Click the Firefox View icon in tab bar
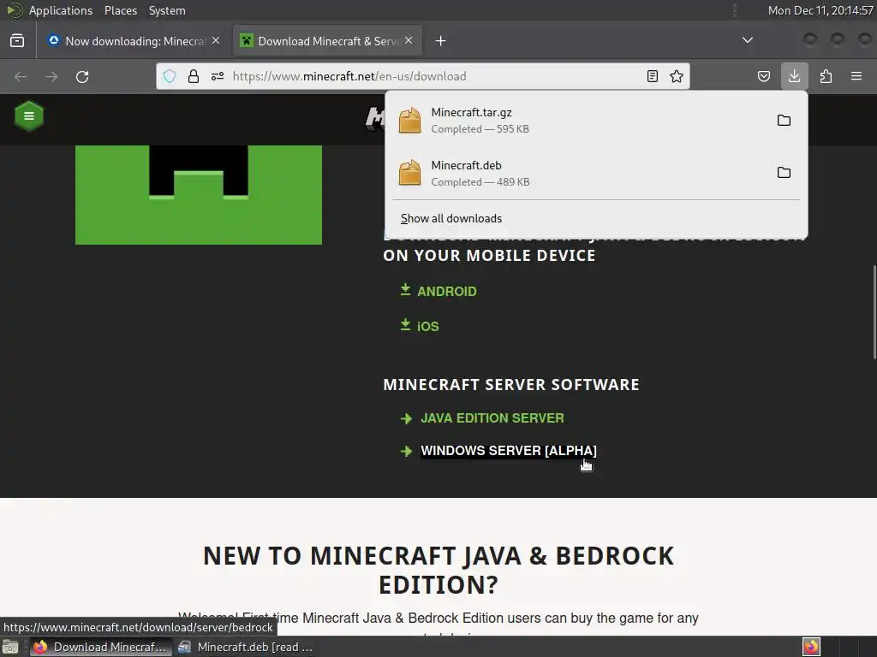Viewport: 877px width, 657px height. (17, 41)
